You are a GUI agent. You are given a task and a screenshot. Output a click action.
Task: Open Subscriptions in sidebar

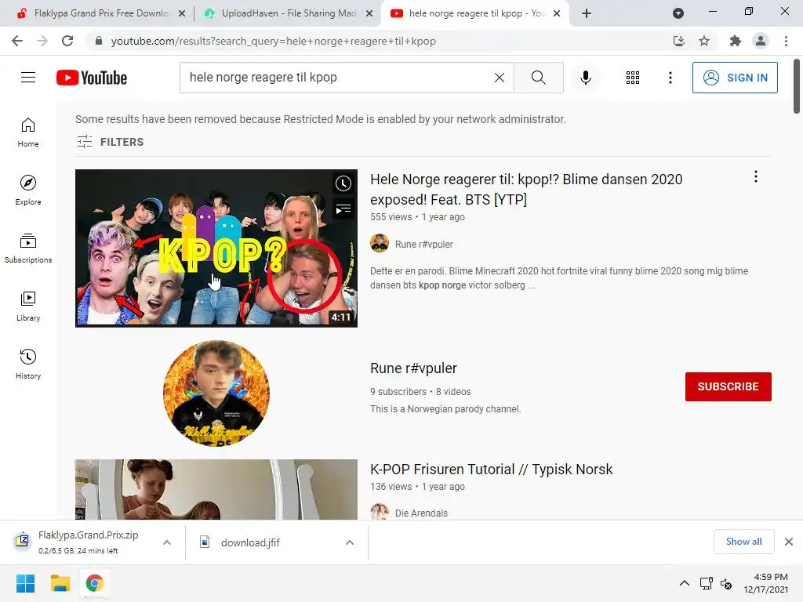coord(28,248)
